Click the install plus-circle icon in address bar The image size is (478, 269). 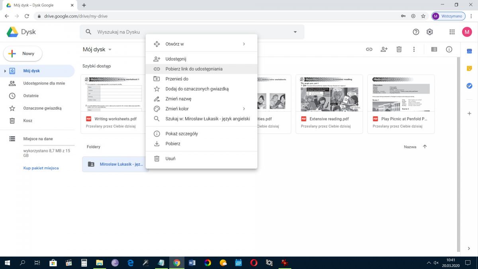point(413,16)
